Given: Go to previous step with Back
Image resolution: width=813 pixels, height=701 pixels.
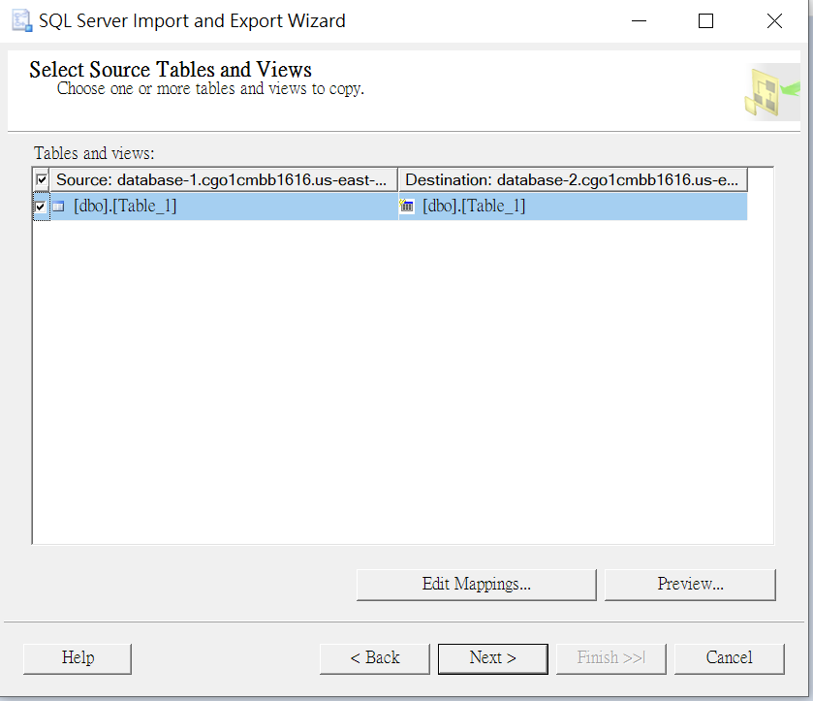Looking at the screenshot, I should click(x=375, y=658).
